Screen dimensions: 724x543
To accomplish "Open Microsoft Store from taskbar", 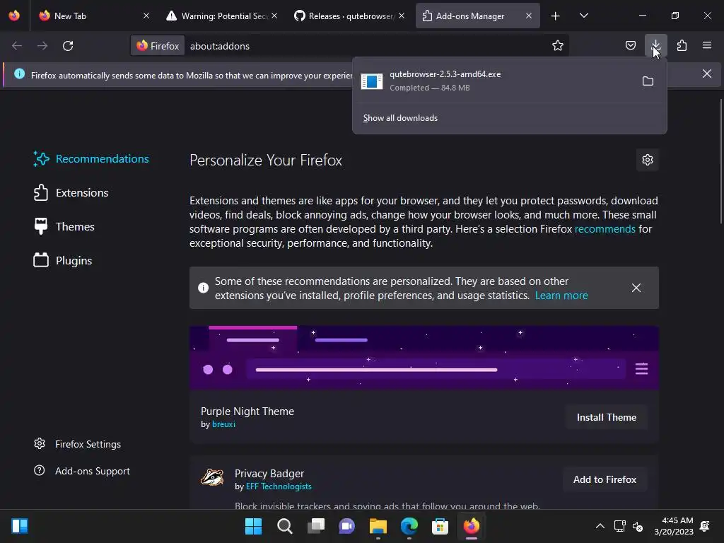I will click(440, 526).
